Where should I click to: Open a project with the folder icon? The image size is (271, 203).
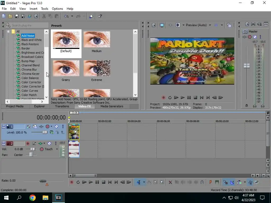coord(10,16)
